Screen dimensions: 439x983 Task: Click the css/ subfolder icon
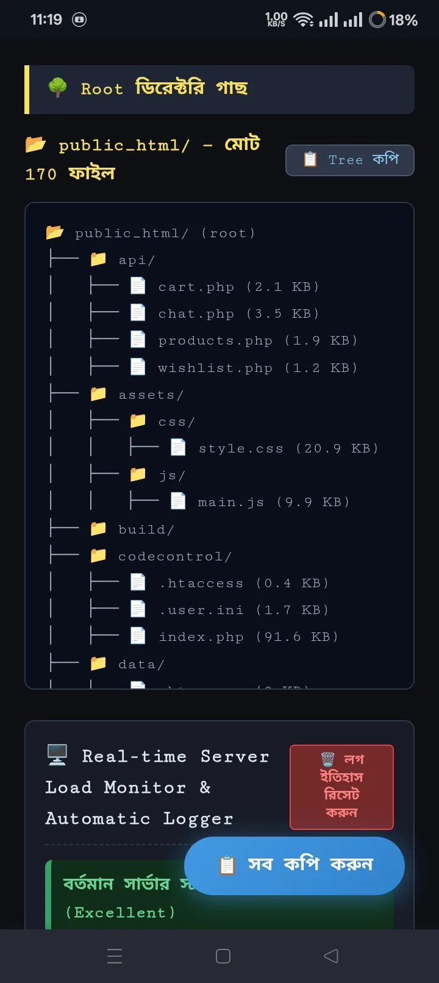[x=138, y=421]
